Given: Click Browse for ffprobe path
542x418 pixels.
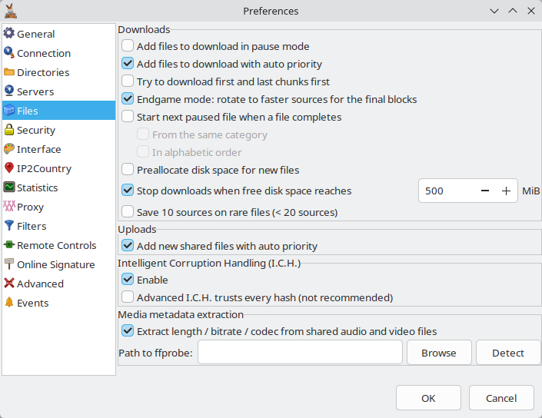Looking at the screenshot, I should pyautogui.click(x=439, y=353).
